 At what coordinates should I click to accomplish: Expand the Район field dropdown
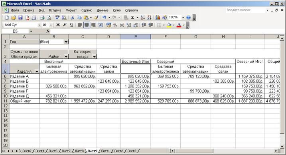(x=66, y=57)
